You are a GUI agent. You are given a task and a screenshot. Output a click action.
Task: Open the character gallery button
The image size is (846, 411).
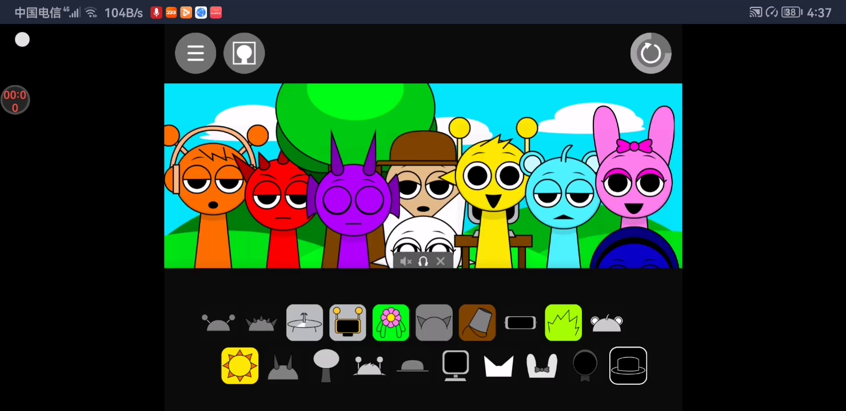244,53
